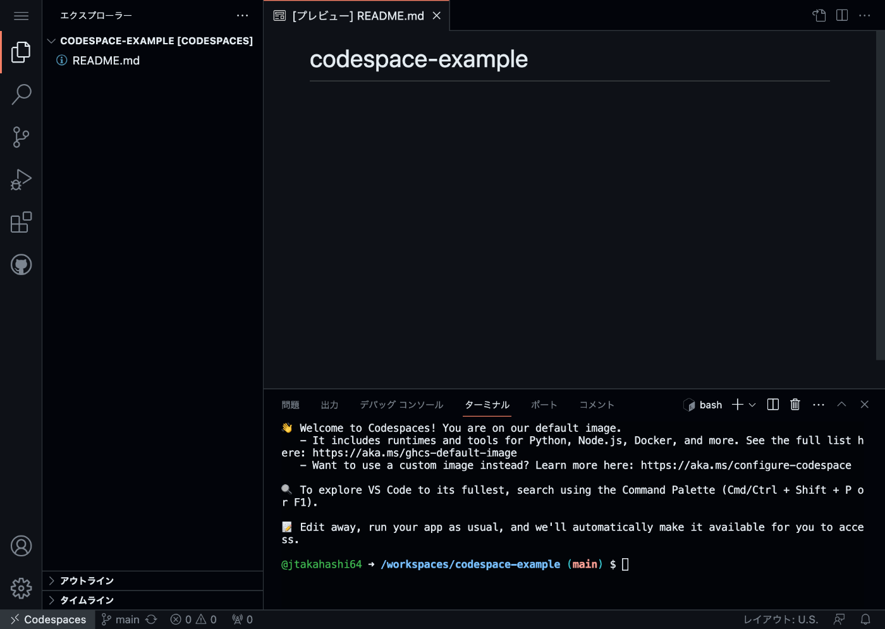
Task: Kill terminal with trash icon
Action: tap(795, 405)
